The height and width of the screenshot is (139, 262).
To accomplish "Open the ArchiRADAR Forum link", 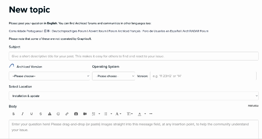I will pos(195,31).
